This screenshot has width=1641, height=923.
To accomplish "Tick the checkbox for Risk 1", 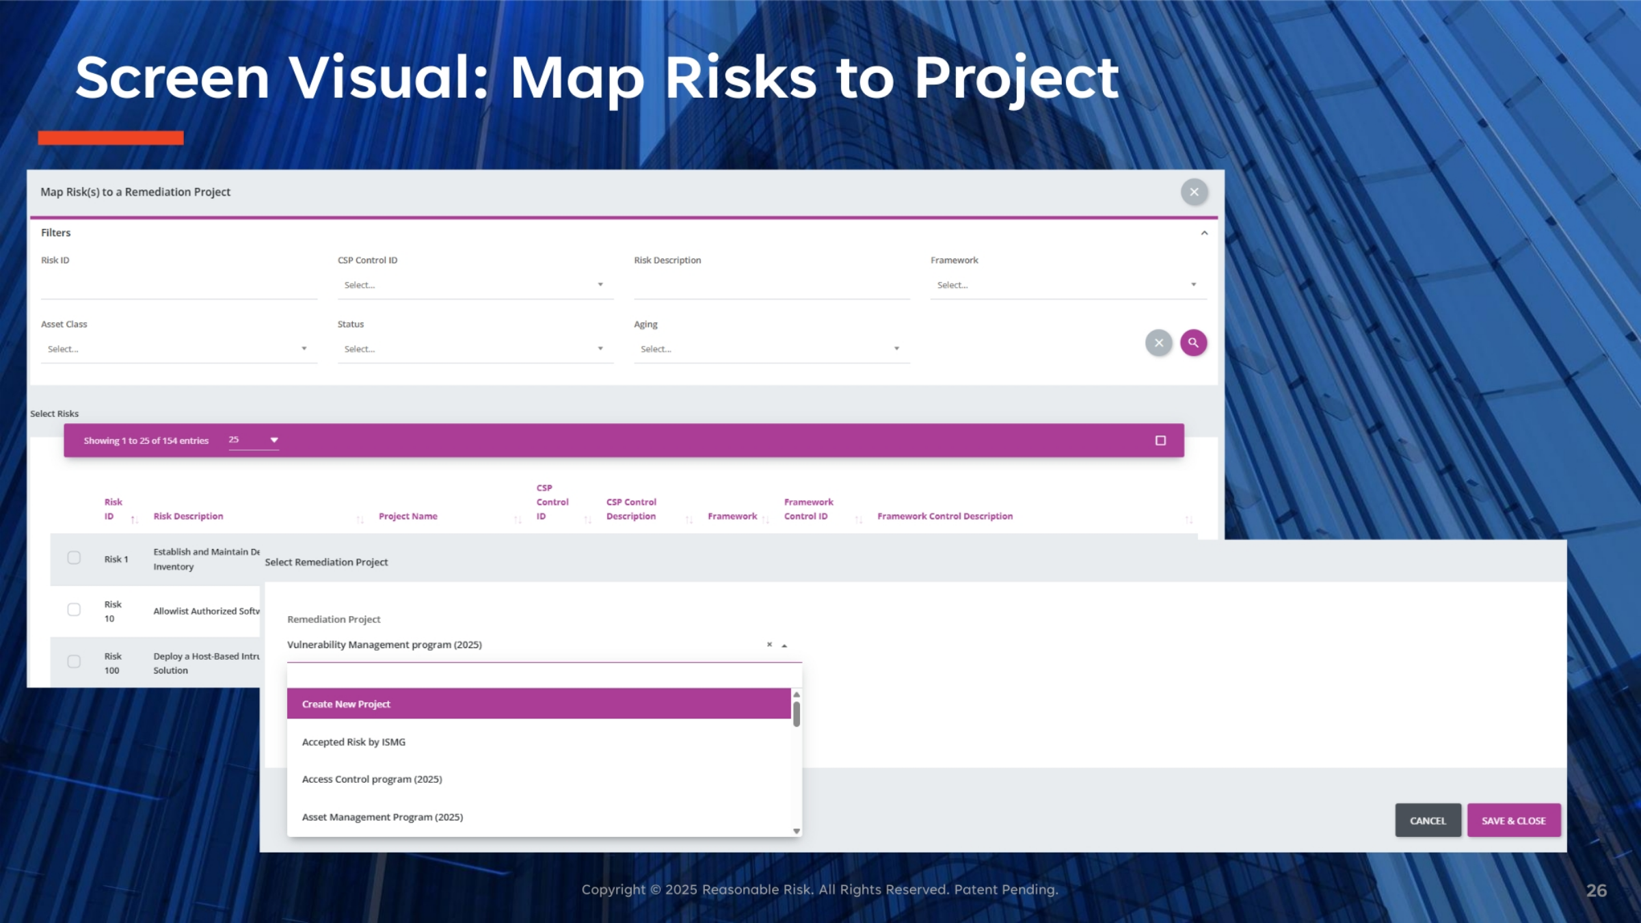I will click(x=74, y=558).
